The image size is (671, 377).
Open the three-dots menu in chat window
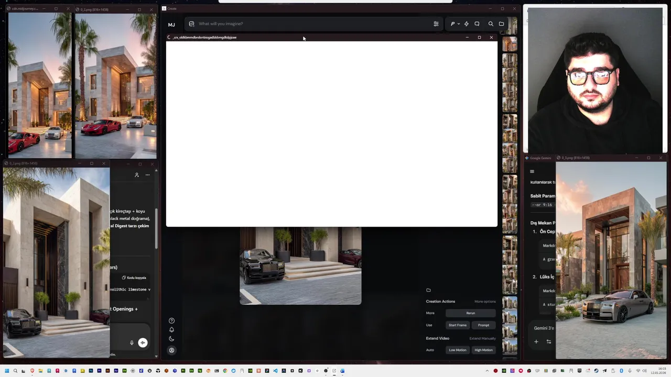[x=147, y=175]
